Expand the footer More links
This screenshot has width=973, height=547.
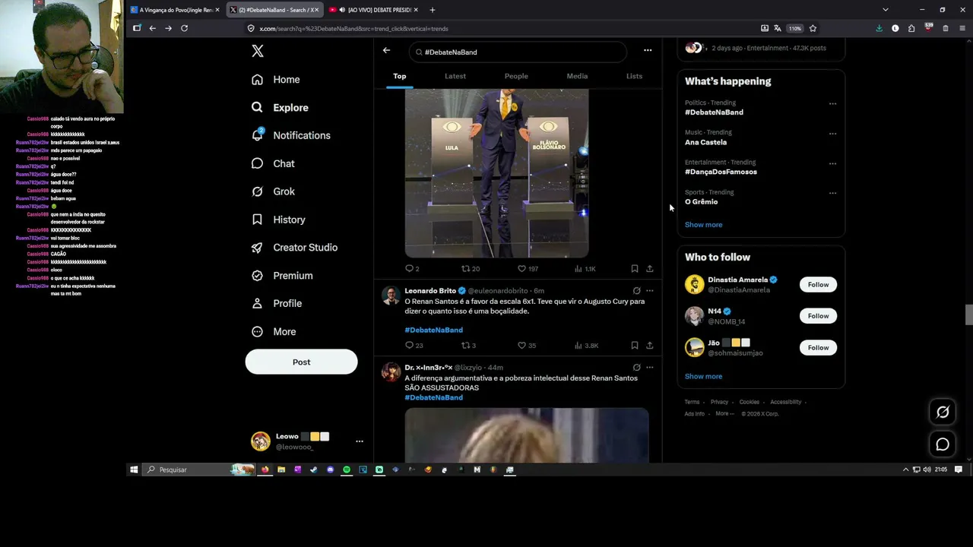pyautogui.click(x=724, y=413)
